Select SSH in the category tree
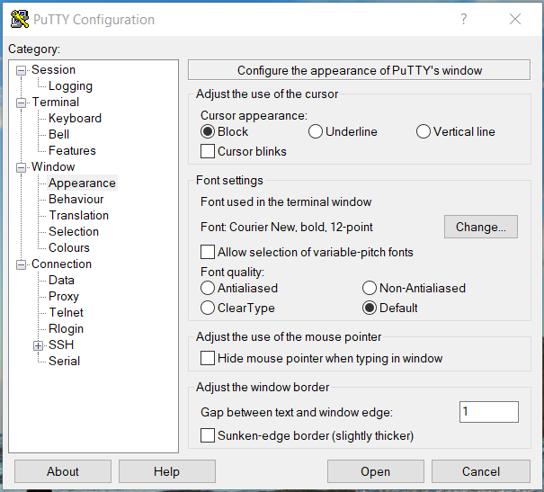544x492 pixels. click(x=61, y=344)
